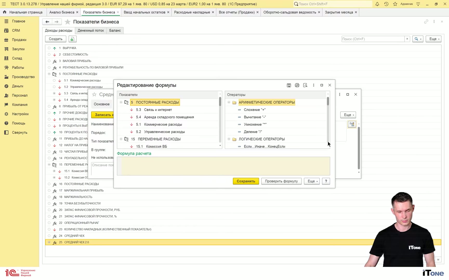Click the Проверить формулу button
This screenshot has width=449, height=280.
[x=281, y=181]
